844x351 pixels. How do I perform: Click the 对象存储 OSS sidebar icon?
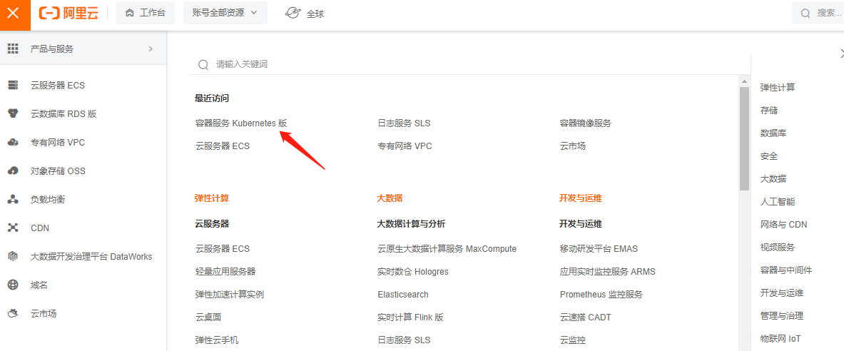tap(13, 171)
